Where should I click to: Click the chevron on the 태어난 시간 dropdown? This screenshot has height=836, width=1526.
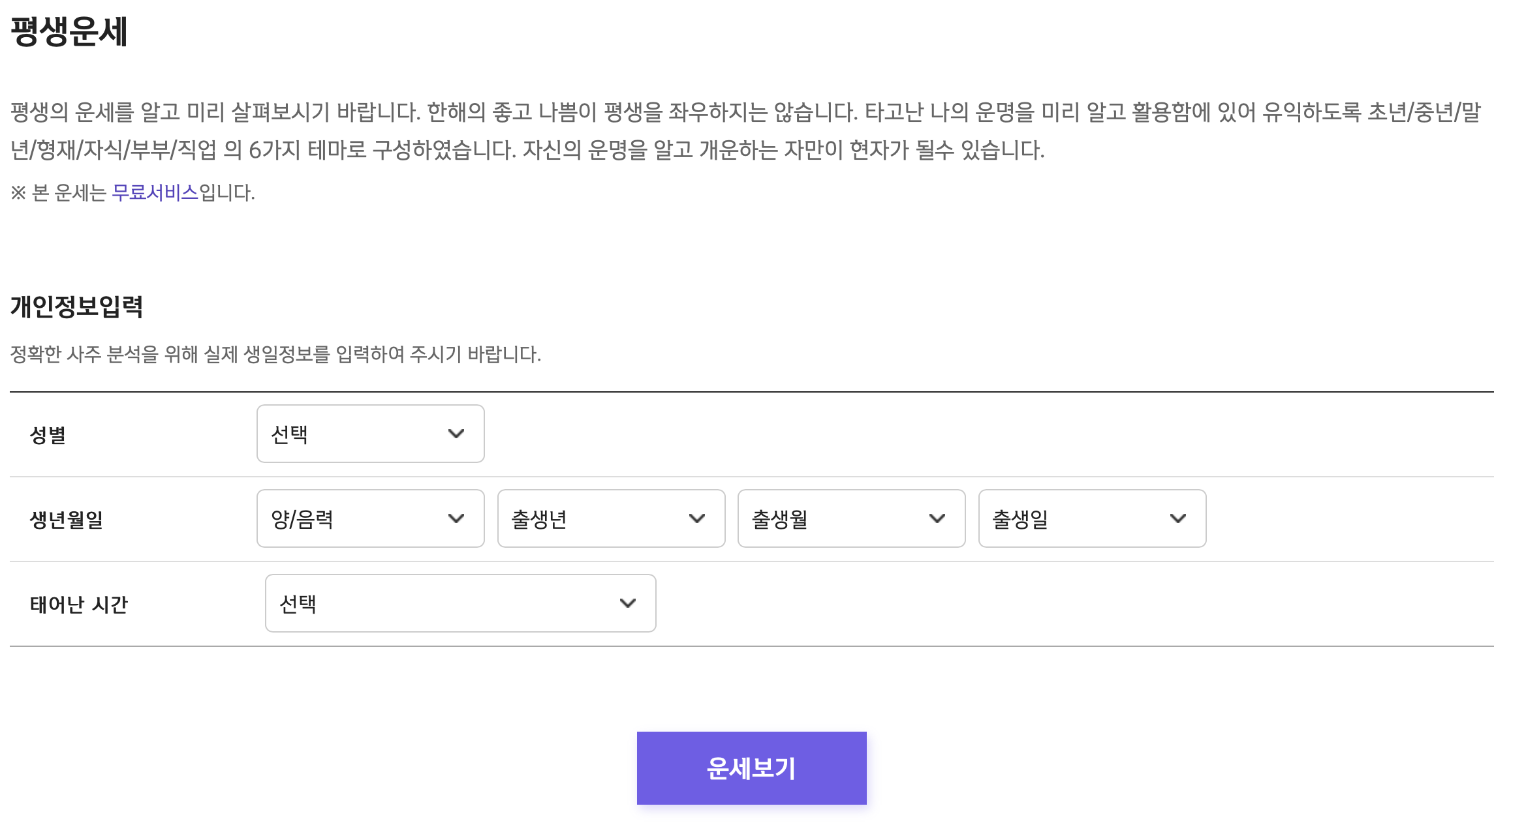point(629,603)
